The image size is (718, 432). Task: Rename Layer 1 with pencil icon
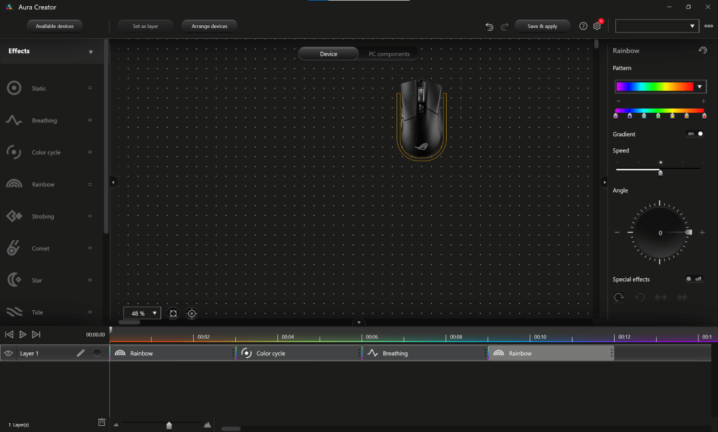[x=81, y=353]
